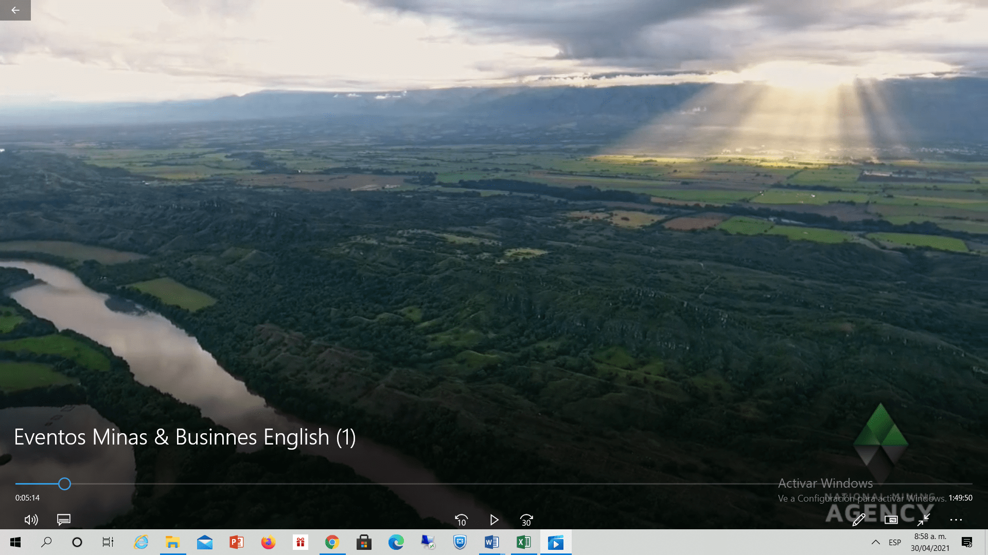The width and height of the screenshot is (988, 555).
Task: Open the pencil edit options
Action: [x=858, y=520]
